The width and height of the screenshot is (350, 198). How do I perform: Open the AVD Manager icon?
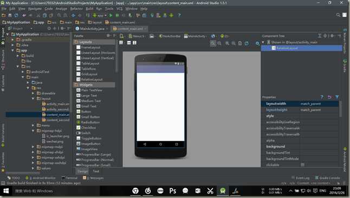[159, 15]
